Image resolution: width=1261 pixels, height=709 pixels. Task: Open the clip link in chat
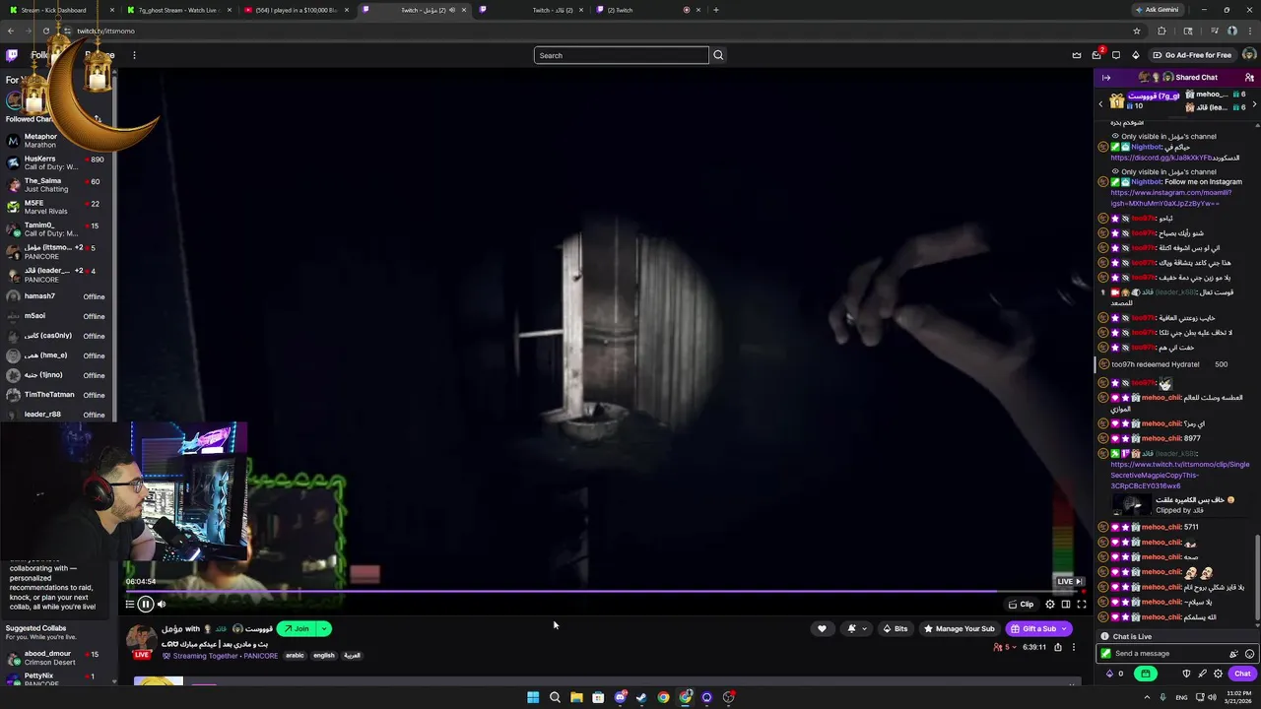pos(1179,475)
